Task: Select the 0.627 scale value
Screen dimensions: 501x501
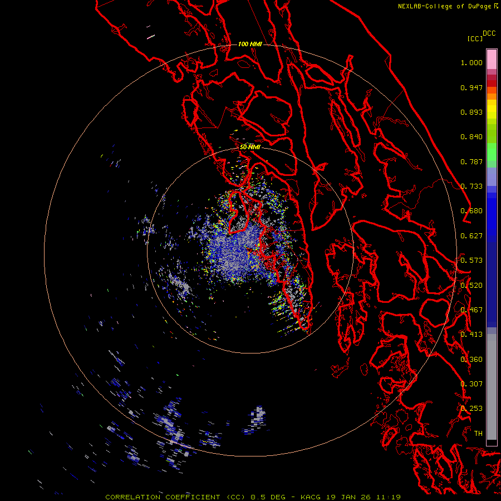Action: (x=471, y=236)
